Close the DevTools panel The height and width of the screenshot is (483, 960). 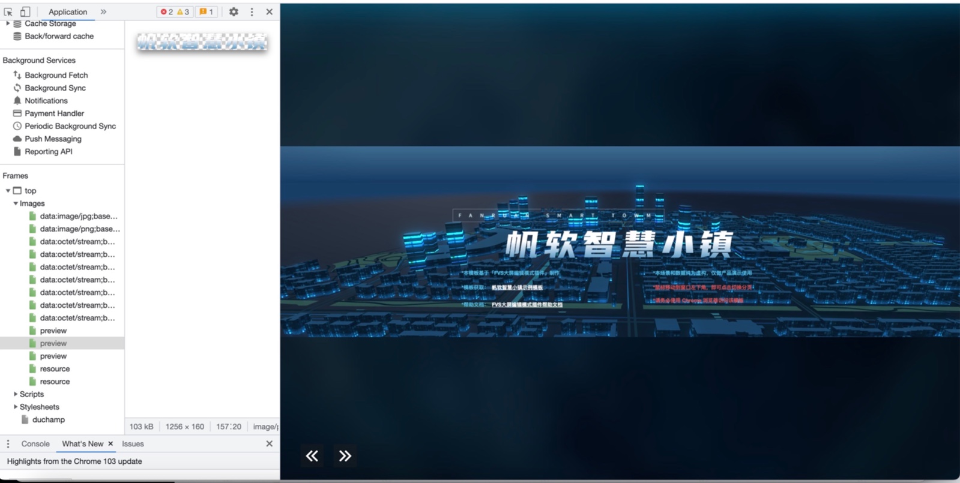269,11
